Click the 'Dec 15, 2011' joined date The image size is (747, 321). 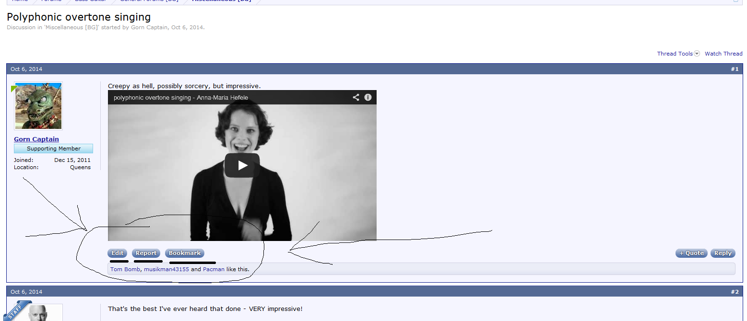pos(72,160)
